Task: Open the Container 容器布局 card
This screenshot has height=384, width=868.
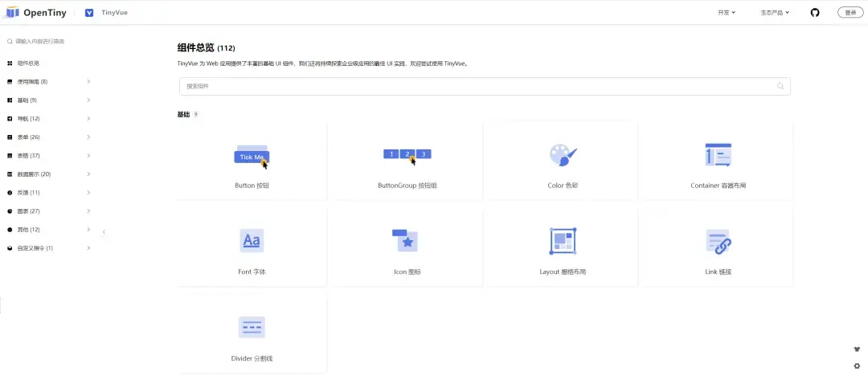Action: click(x=719, y=161)
